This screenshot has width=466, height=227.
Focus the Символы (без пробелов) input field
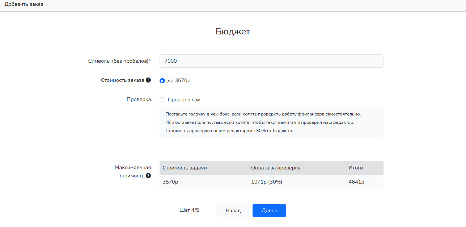click(271, 61)
